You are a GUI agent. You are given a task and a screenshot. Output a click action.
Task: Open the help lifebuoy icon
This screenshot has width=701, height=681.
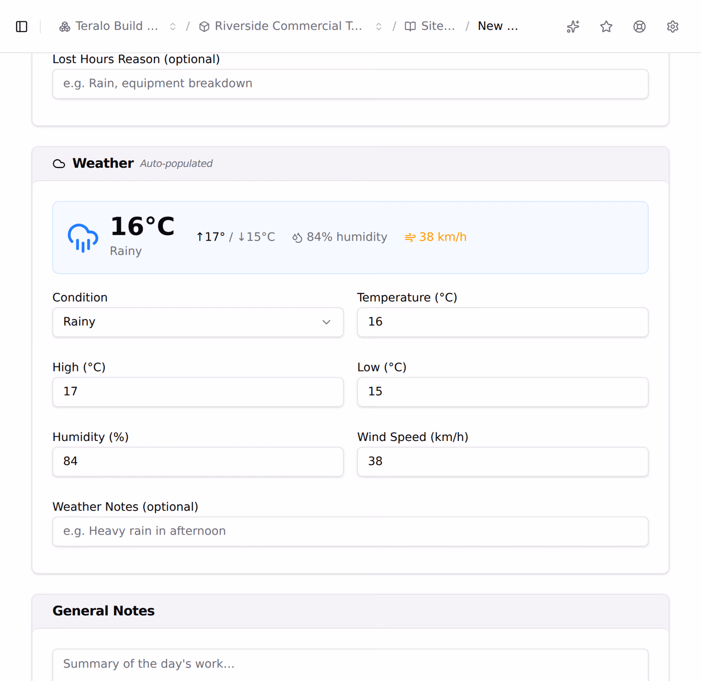point(639,26)
